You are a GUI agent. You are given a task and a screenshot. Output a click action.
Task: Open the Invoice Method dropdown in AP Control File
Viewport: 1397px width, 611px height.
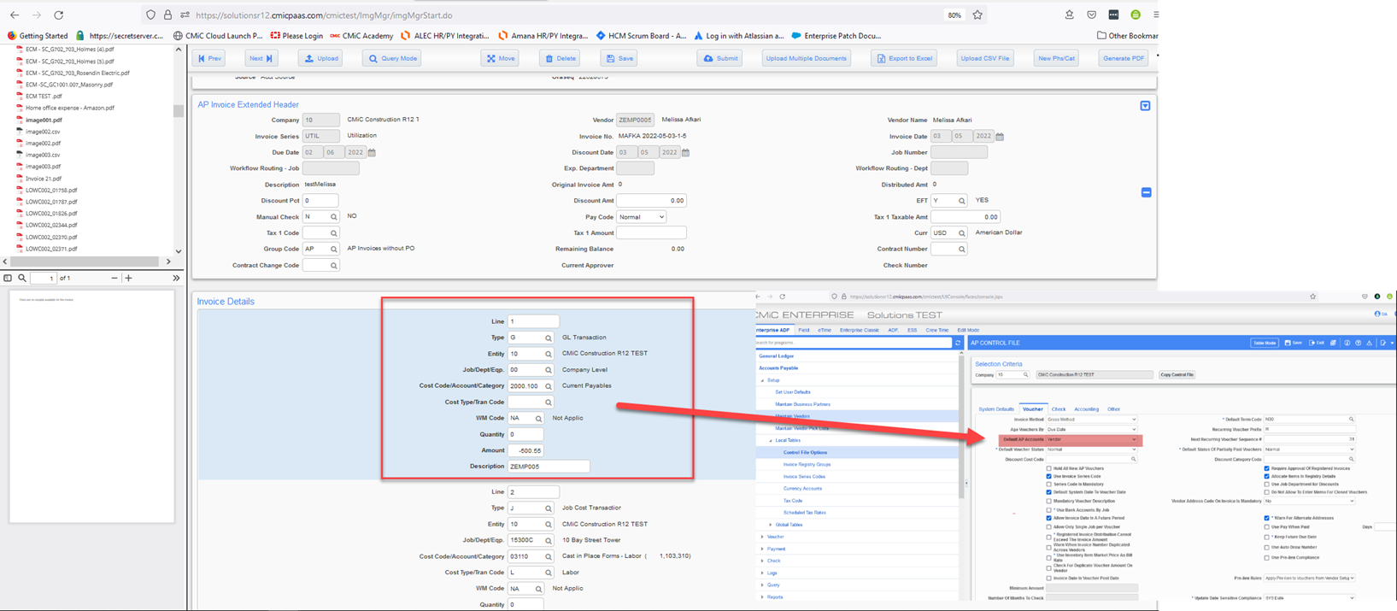pyautogui.click(x=1092, y=420)
